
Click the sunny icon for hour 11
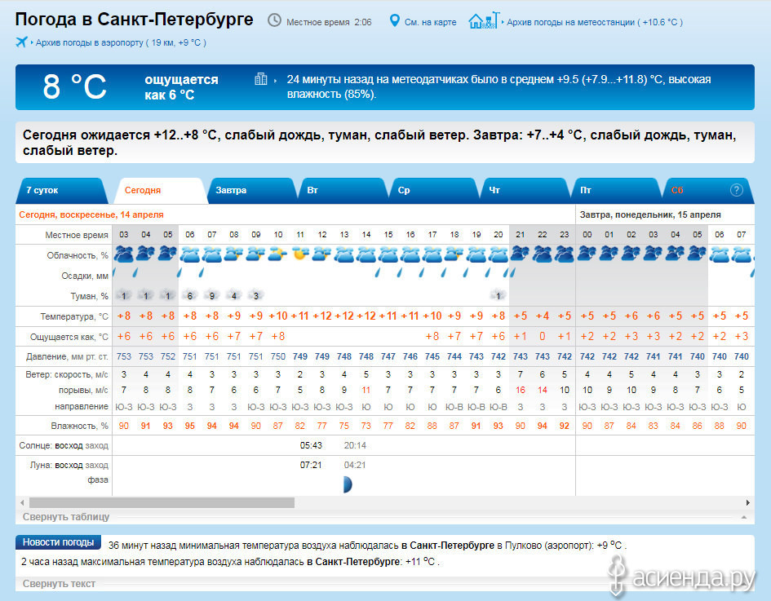[300, 254]
